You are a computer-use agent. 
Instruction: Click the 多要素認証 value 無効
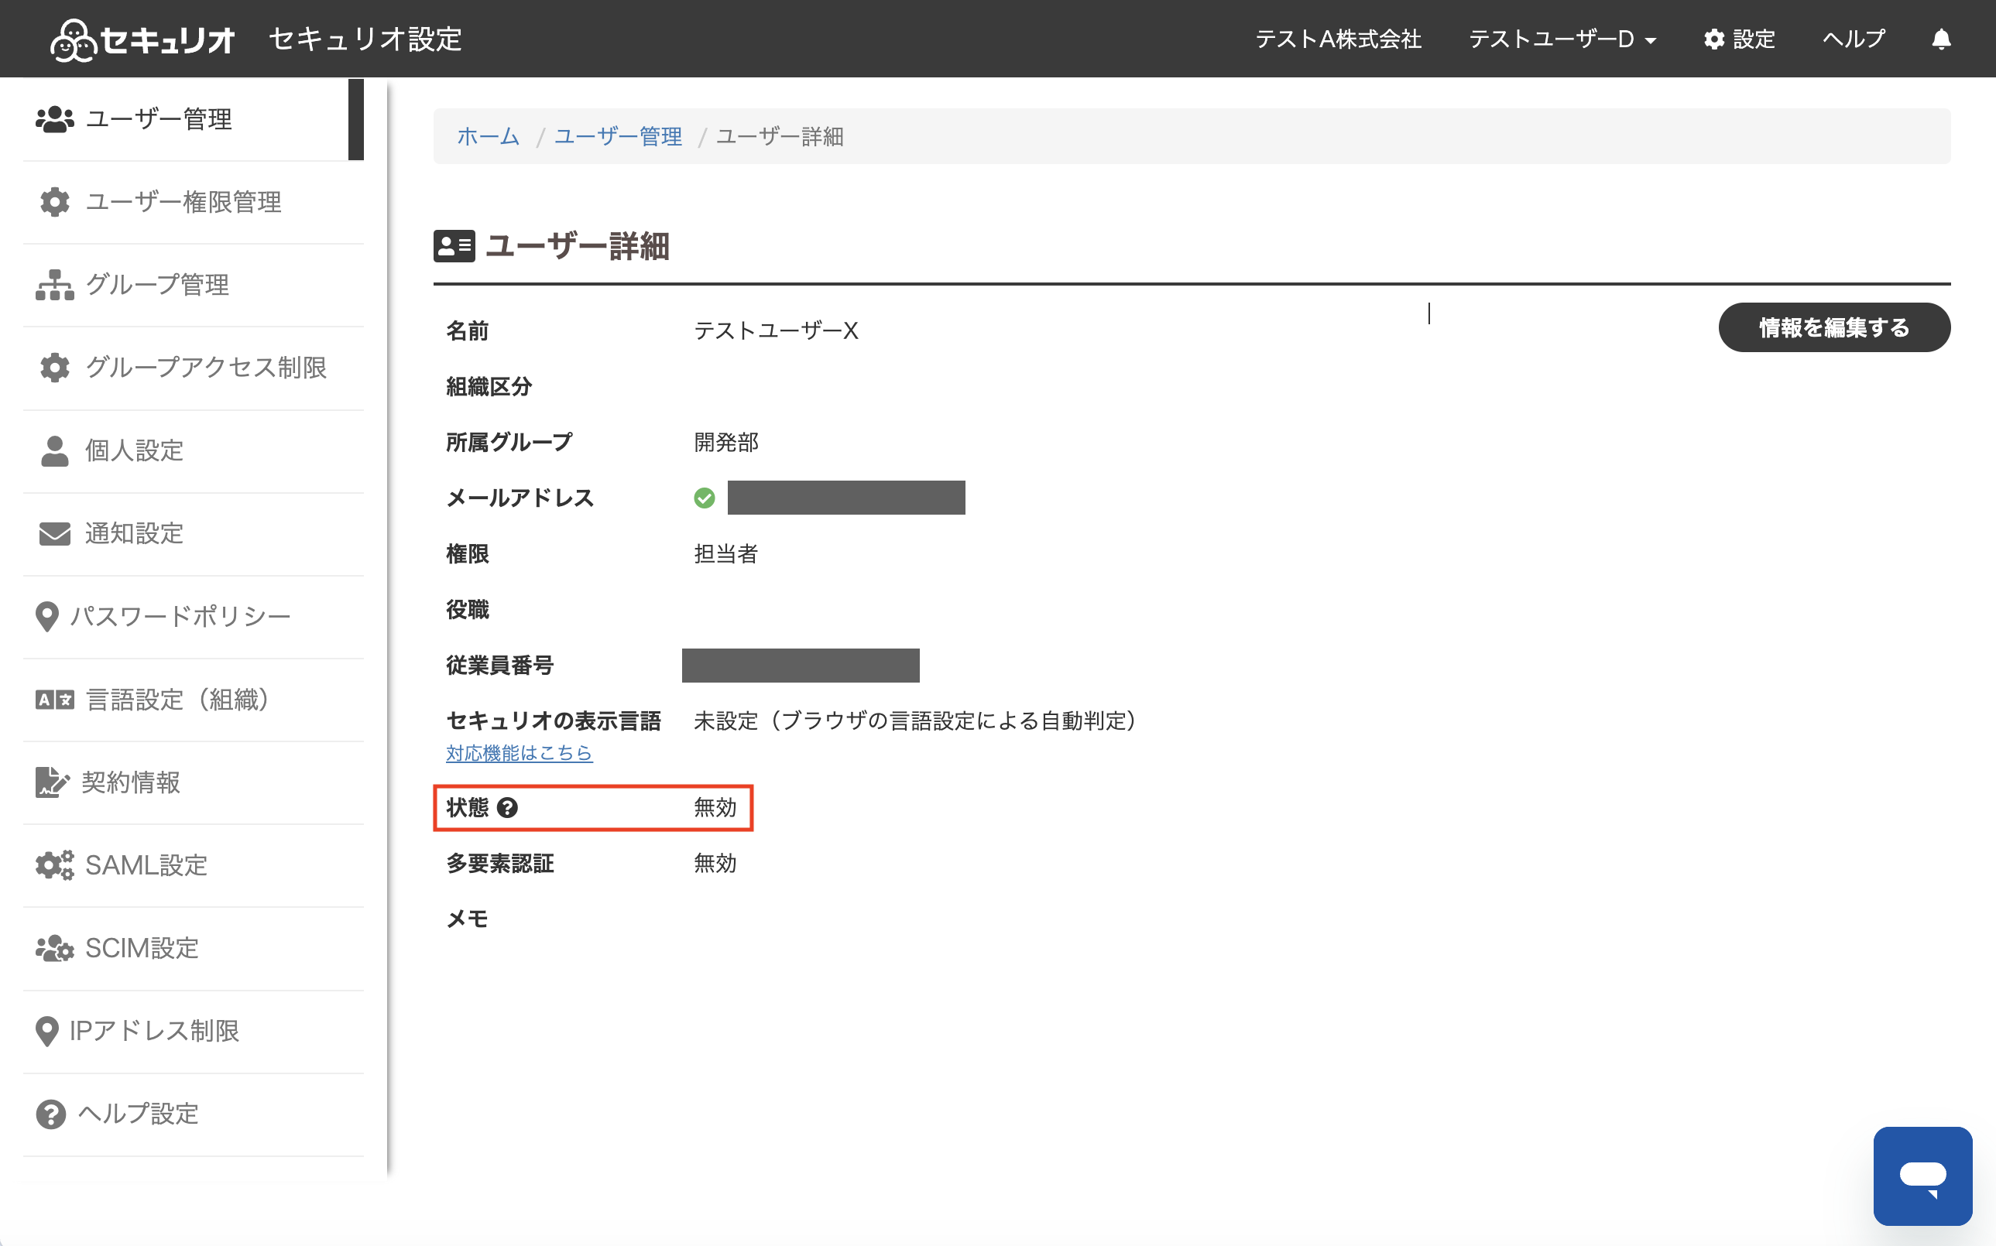[x=715, y=863]
